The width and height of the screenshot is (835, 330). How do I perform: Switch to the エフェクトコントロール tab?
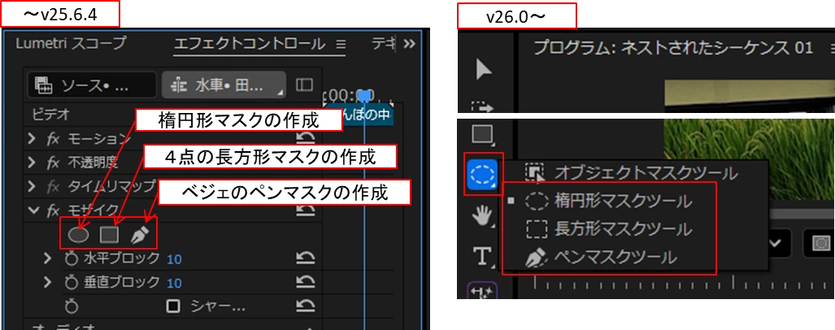250,44
